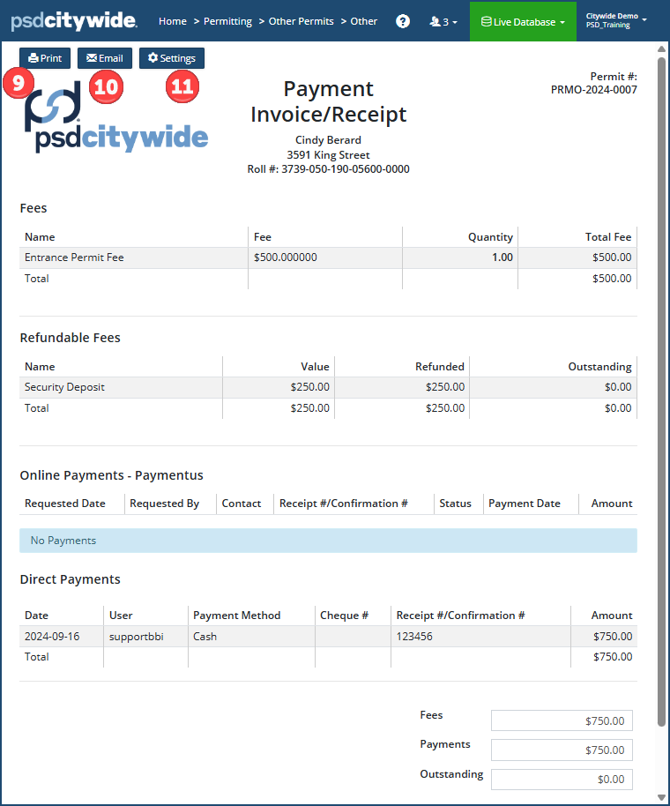Viewport: 670px width, 806px height.
Task: Click the Cindy Berard name
Action: point(328,140)
